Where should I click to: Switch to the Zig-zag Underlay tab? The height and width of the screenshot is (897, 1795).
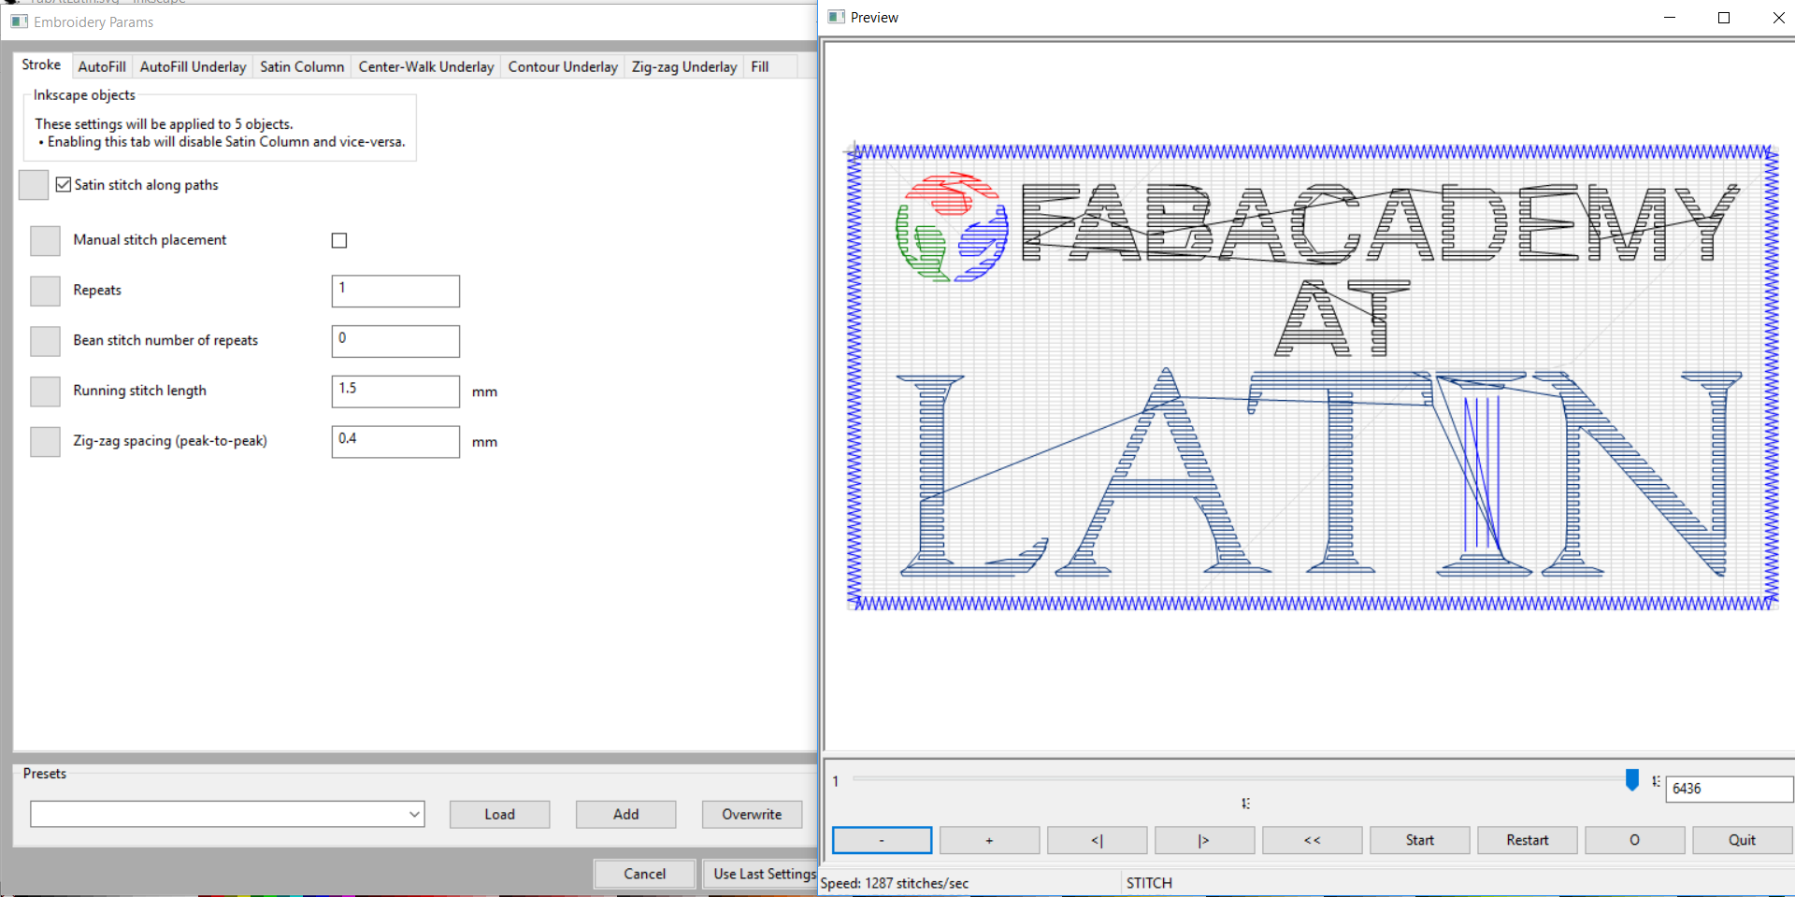[x=684, y=67]
